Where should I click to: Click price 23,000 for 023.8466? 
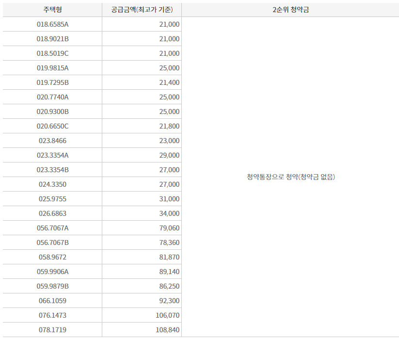(169, 141)
